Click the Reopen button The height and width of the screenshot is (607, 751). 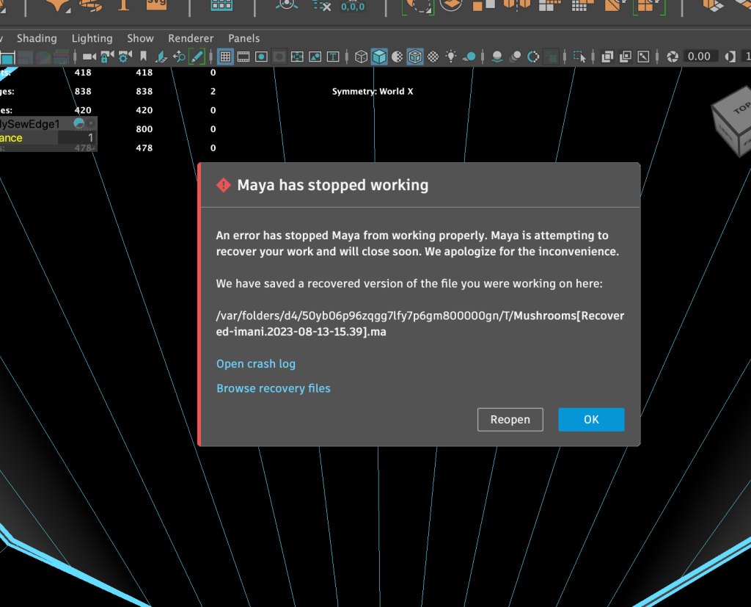(x=510, y=420)
